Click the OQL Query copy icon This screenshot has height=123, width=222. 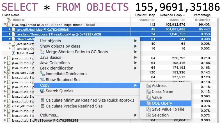pyautogui.click(x=148, y=103)
